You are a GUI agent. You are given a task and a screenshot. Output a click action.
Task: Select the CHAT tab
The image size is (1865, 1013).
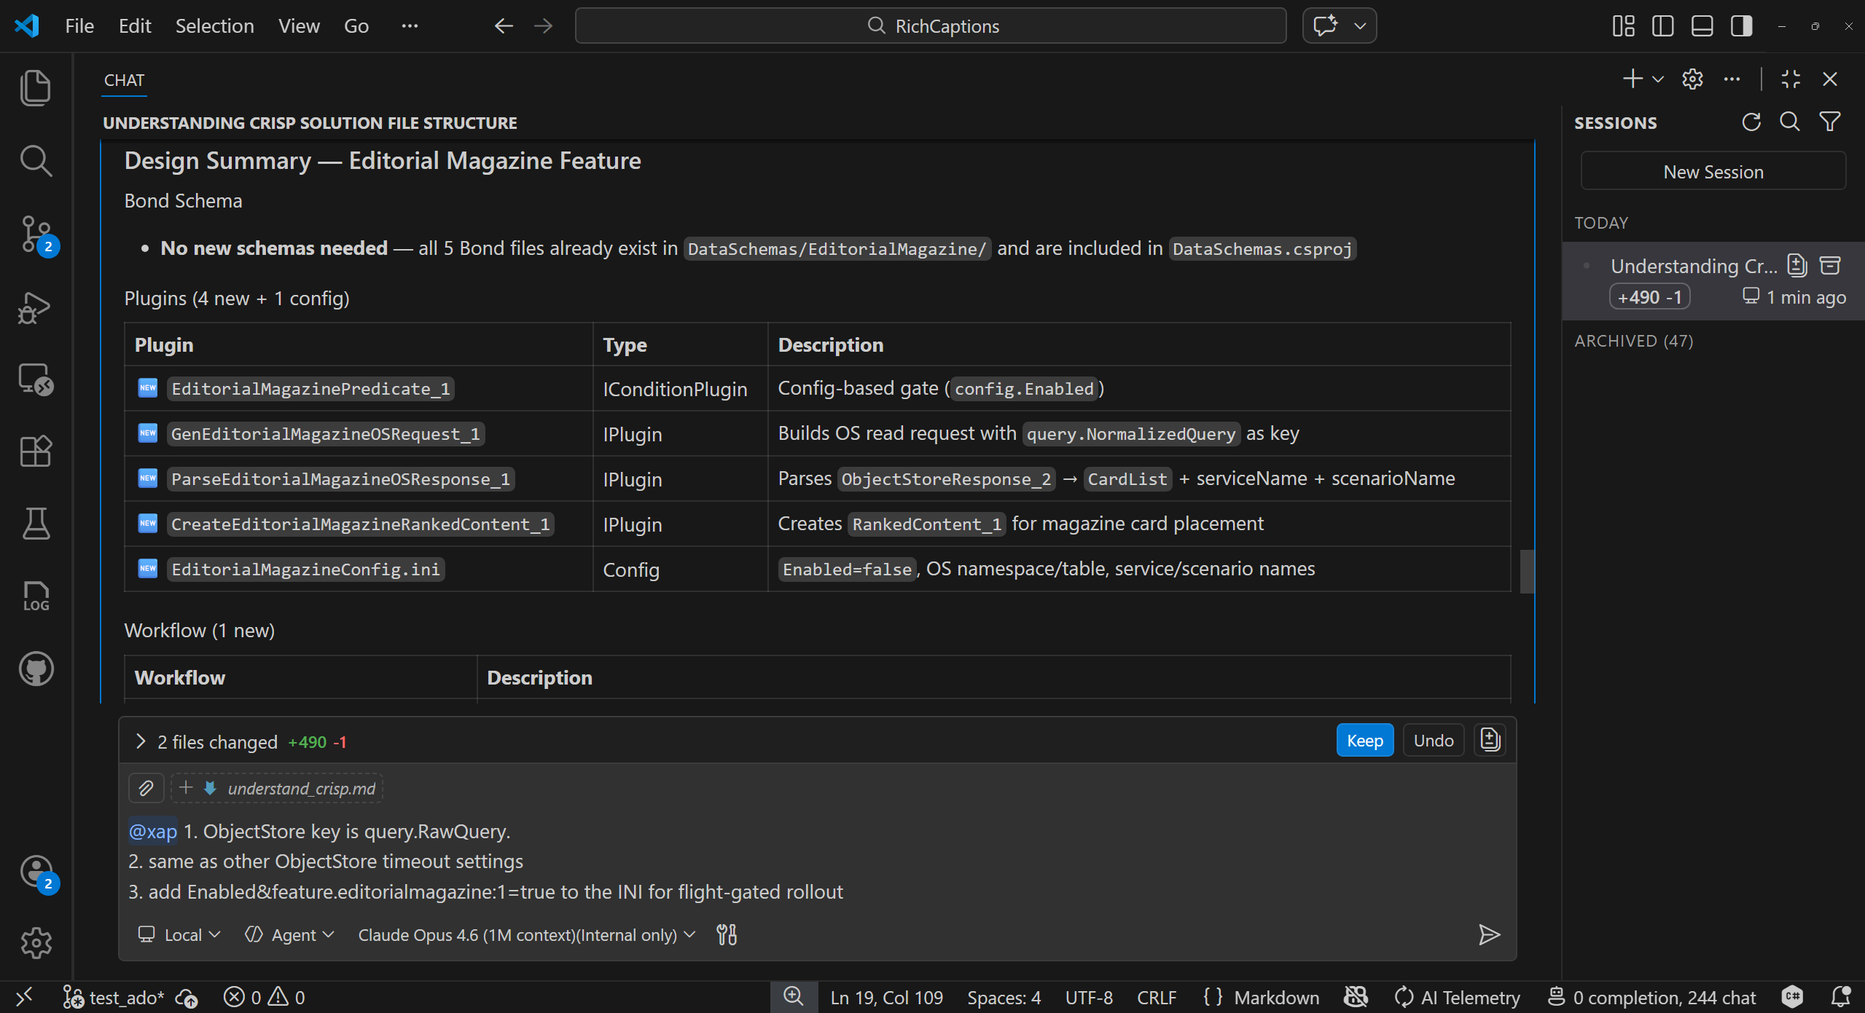click(x=124, y=80)
